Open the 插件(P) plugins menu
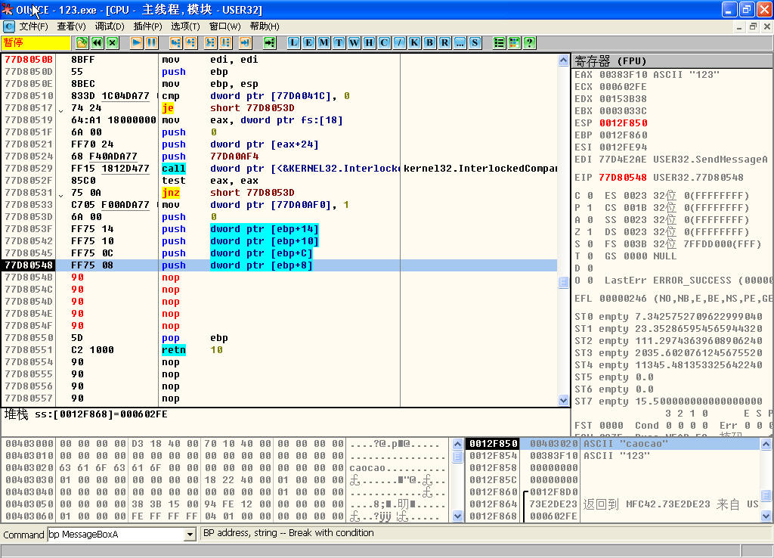The width and height of the screenshot is (774, 558). tap(147, 26)
